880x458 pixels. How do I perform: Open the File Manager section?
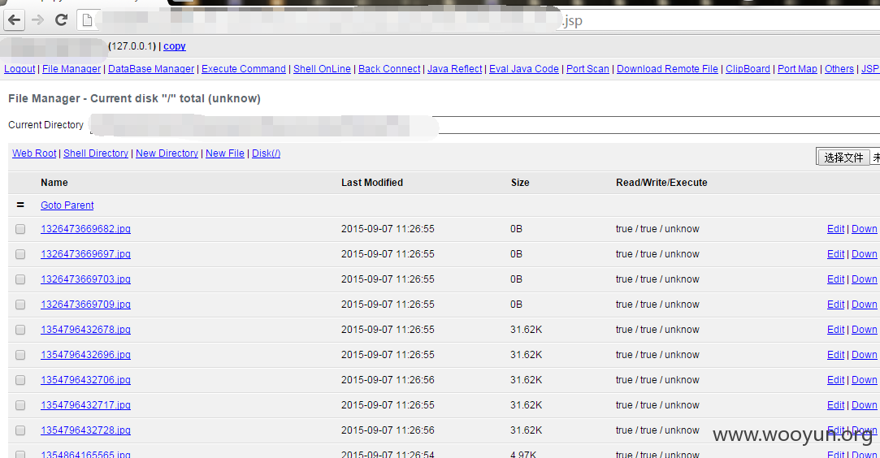pos(72,69)
